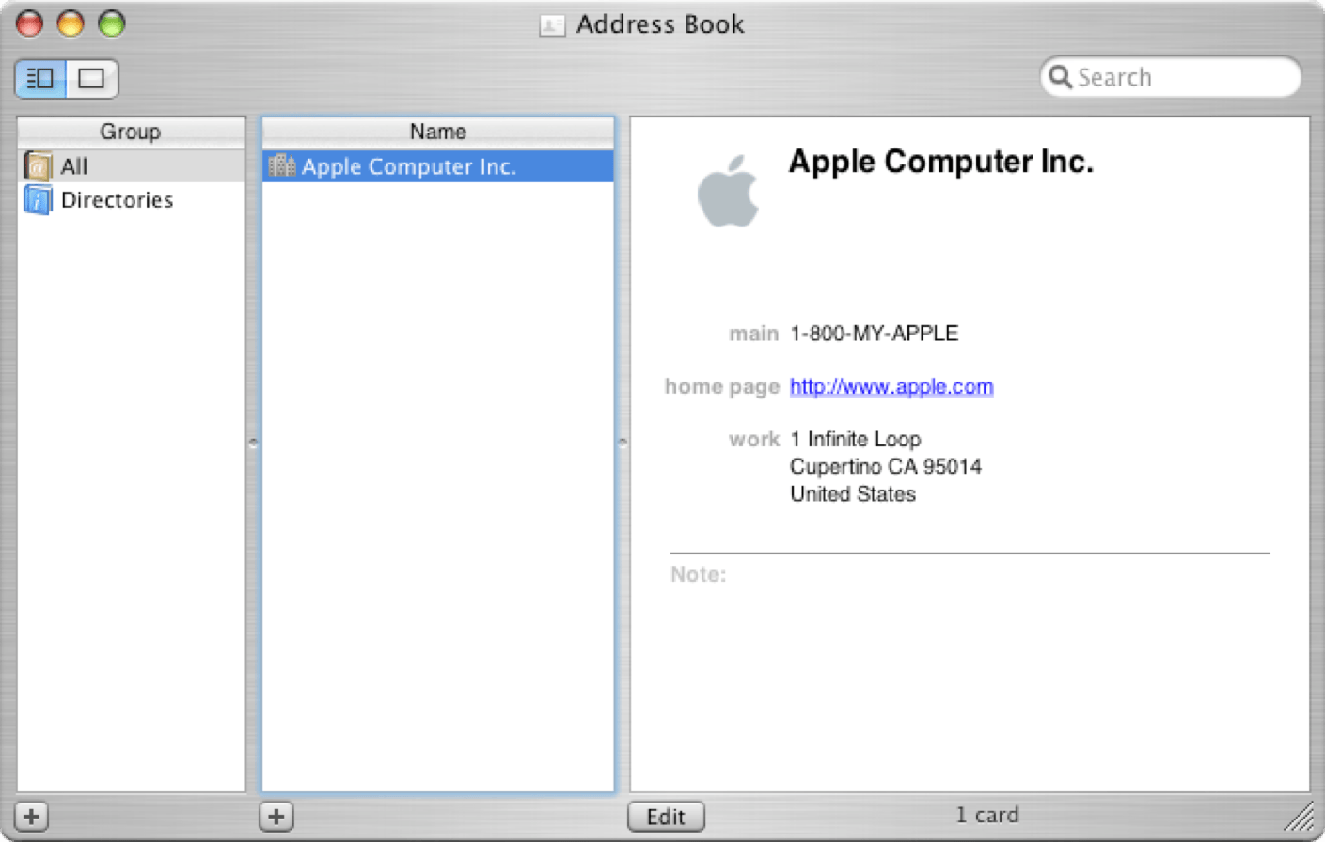Image resolution: width=1325 pixels, height=842 pixels.
Task: Click the window resize grip icon
Action: (x=1300, y=817)
